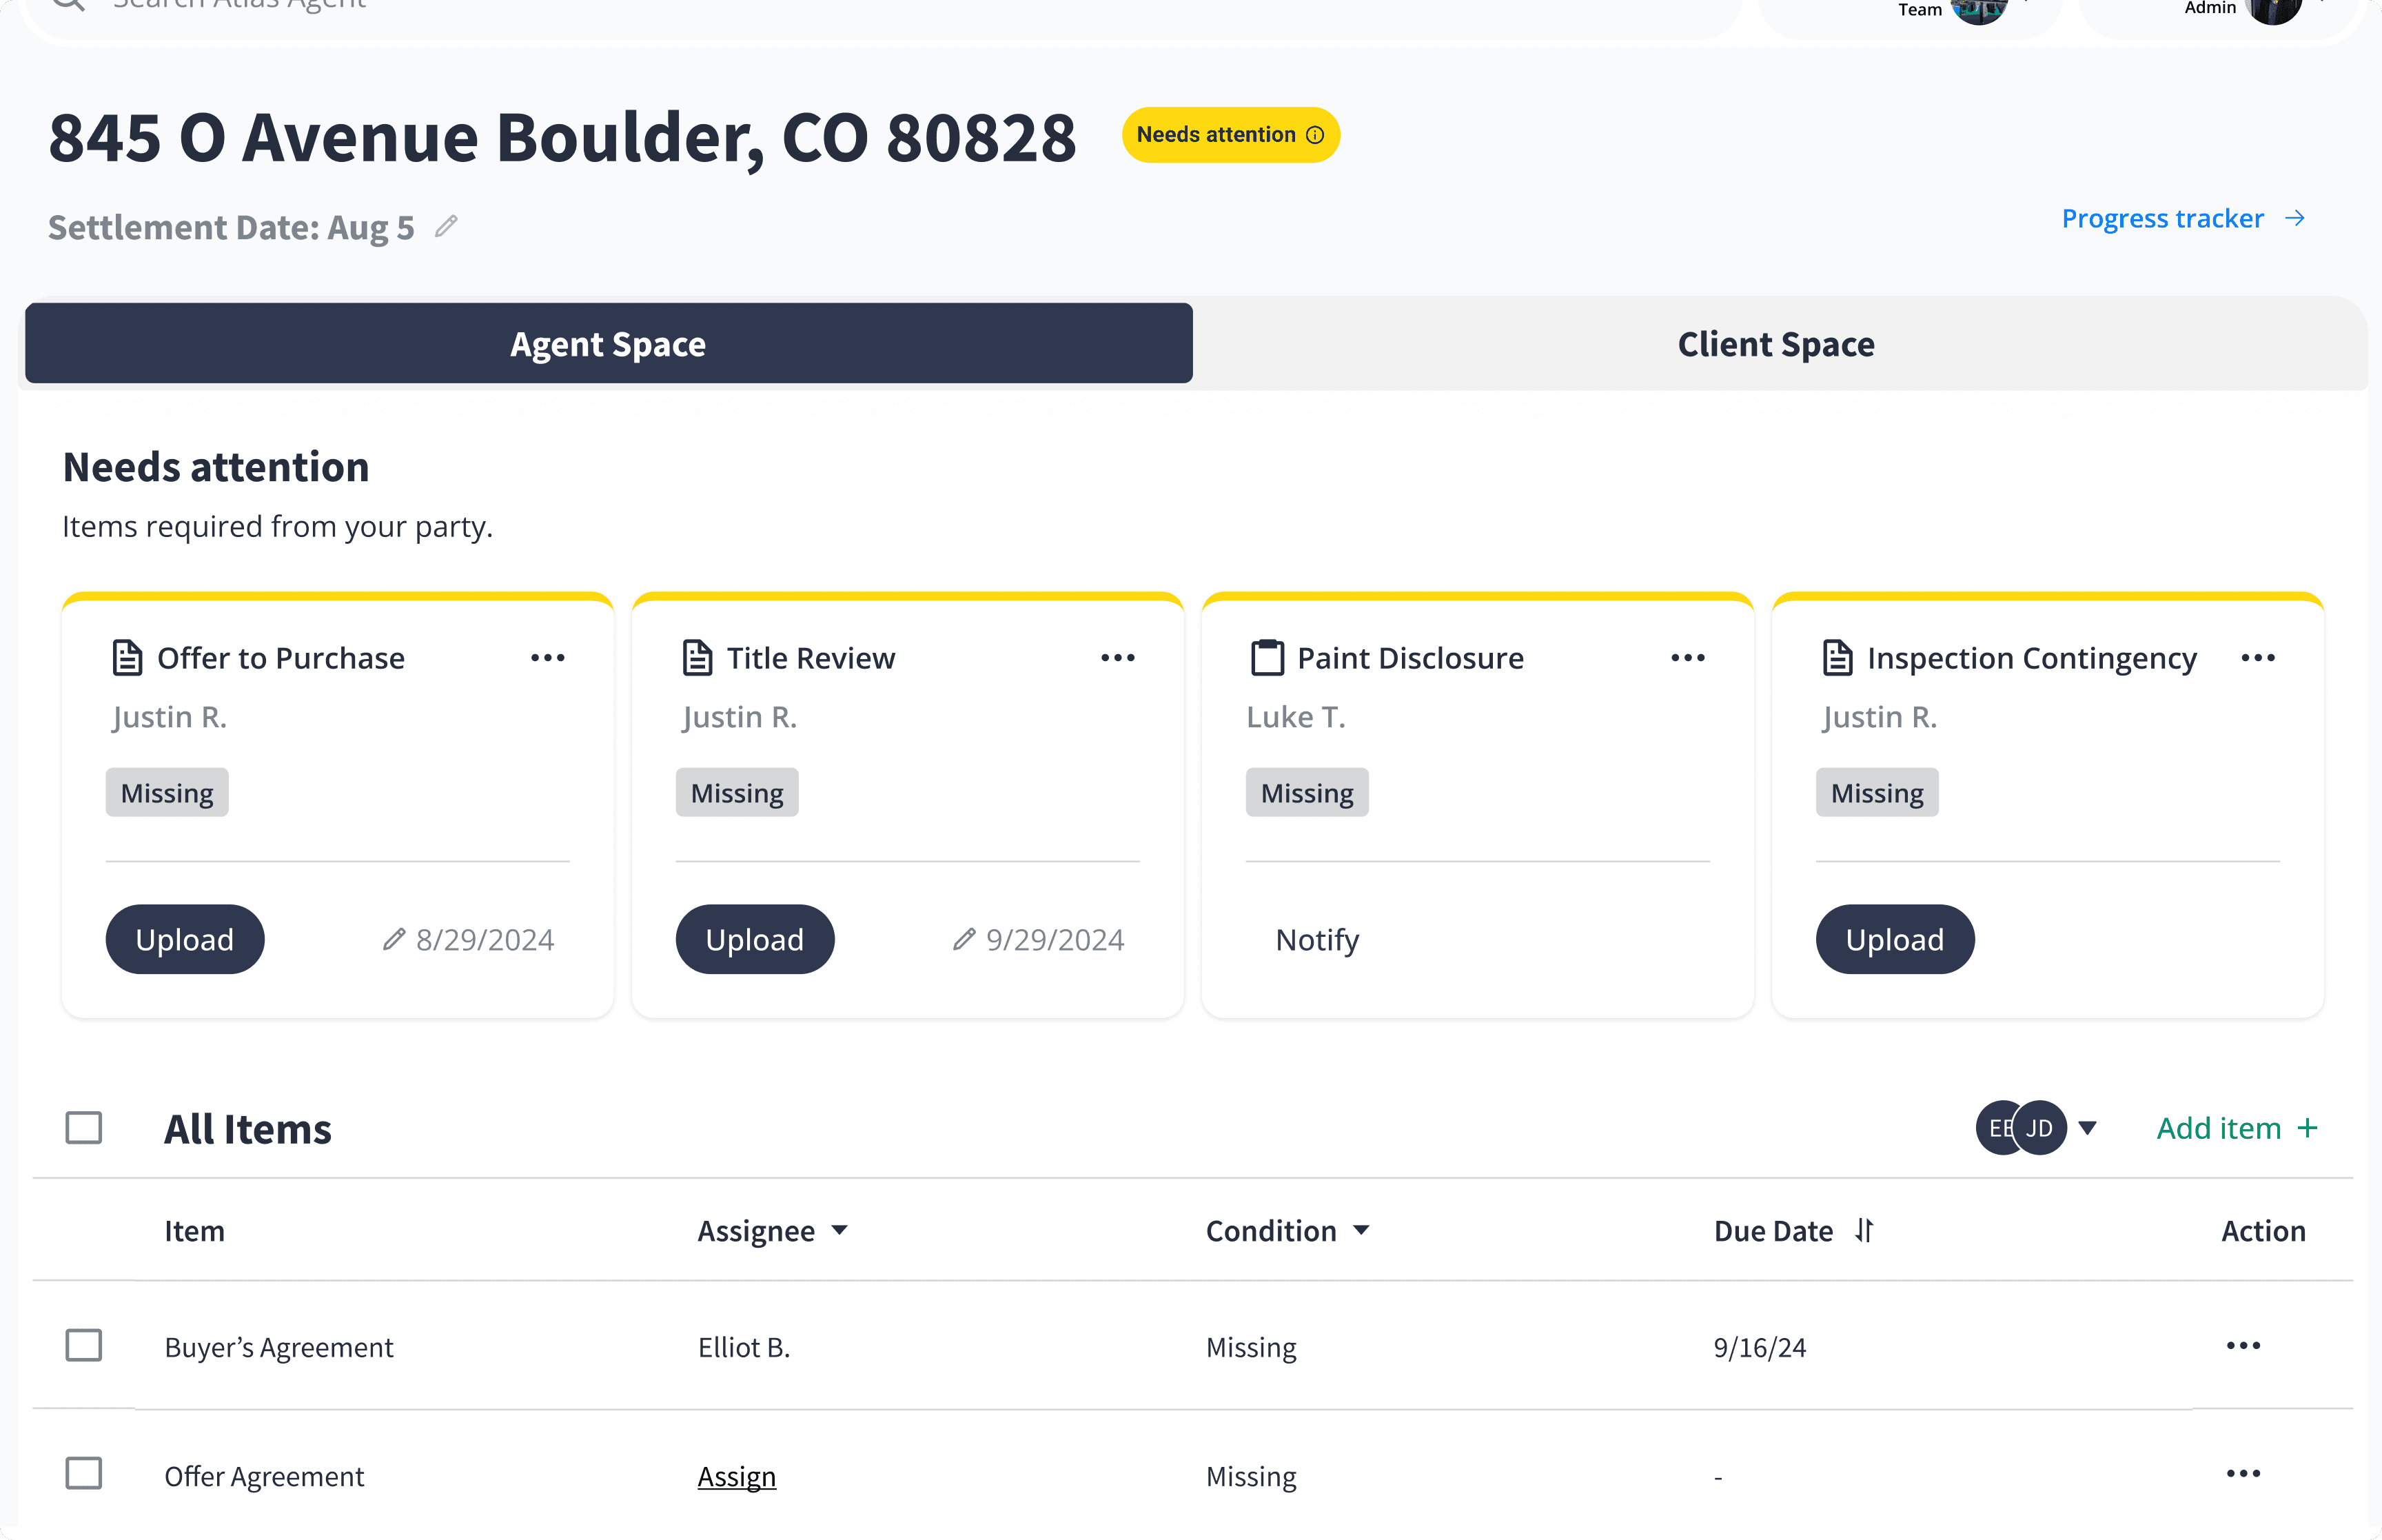2382x1540 pixels.
Task: Click Upload on Inspection Contingency card
Action: tap(1894, 939)
